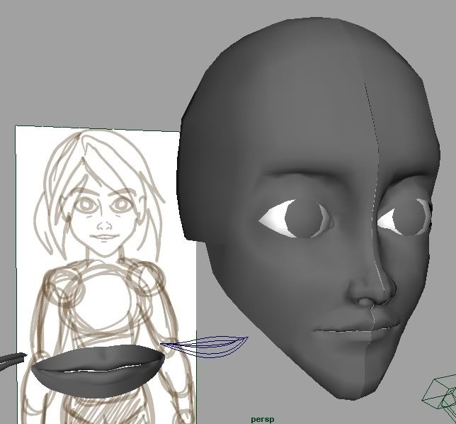Click the reference sketch image plane
Image resolution: width=456 pixels, height=424 pixels.
click(x=106, y=274)
